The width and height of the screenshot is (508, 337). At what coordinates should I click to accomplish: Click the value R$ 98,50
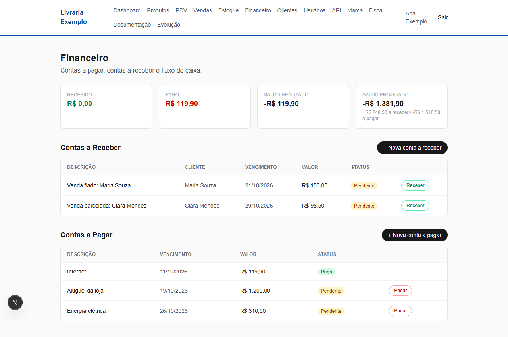click(313, 206)
